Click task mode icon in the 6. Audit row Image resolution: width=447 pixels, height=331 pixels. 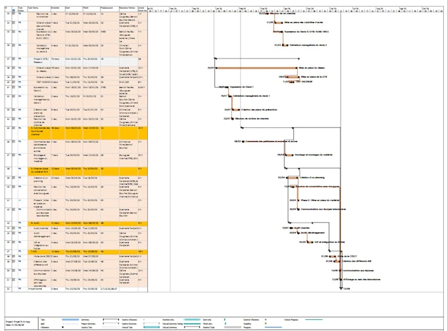coord(20,223)
